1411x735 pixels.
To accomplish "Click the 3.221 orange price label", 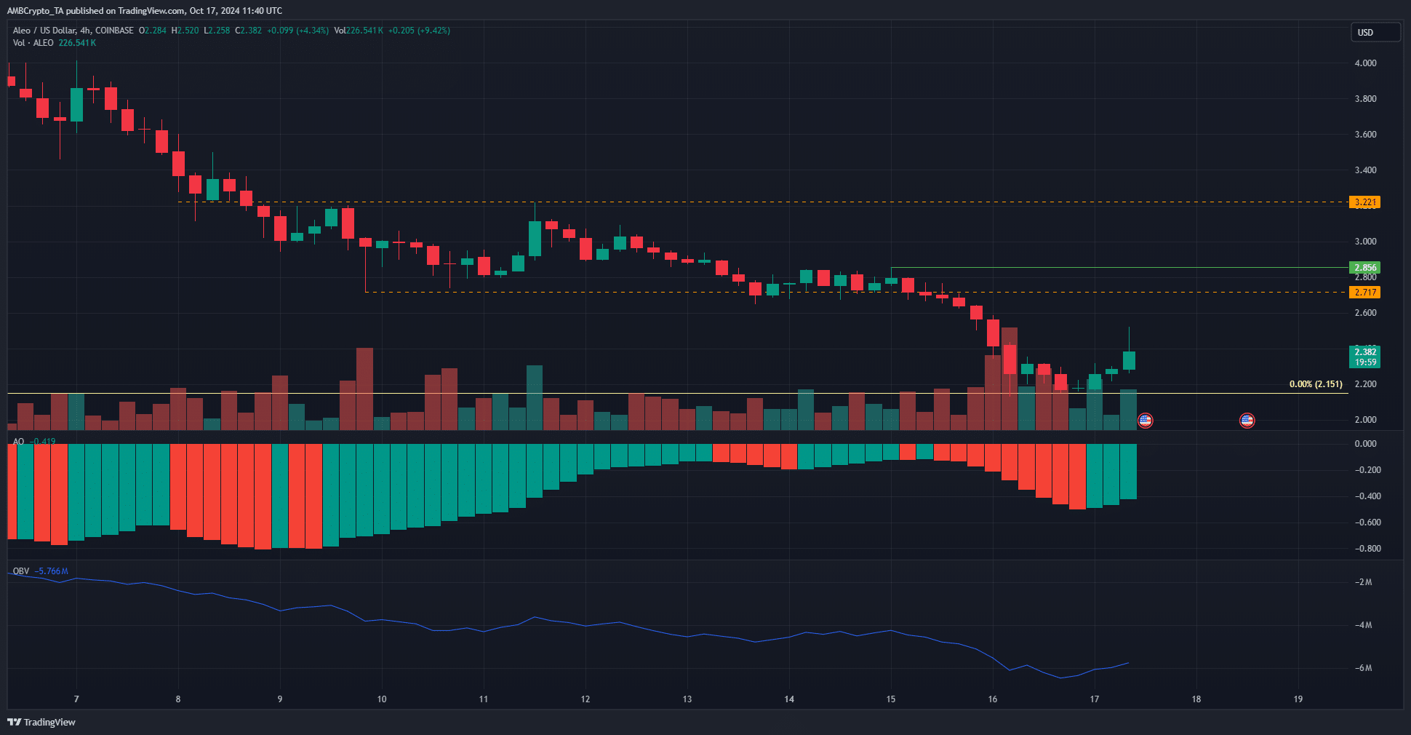I will (x=1364, y=202).
